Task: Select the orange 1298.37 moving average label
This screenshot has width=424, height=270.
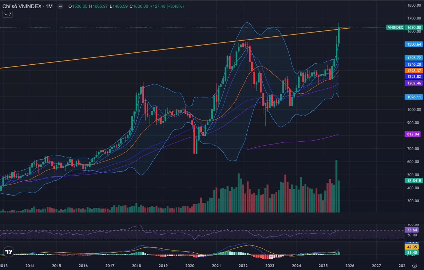Action: (413, 71)
